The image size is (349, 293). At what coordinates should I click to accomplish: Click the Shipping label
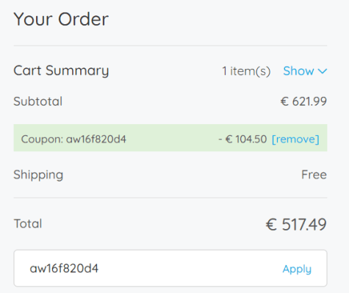pos(38,175)
